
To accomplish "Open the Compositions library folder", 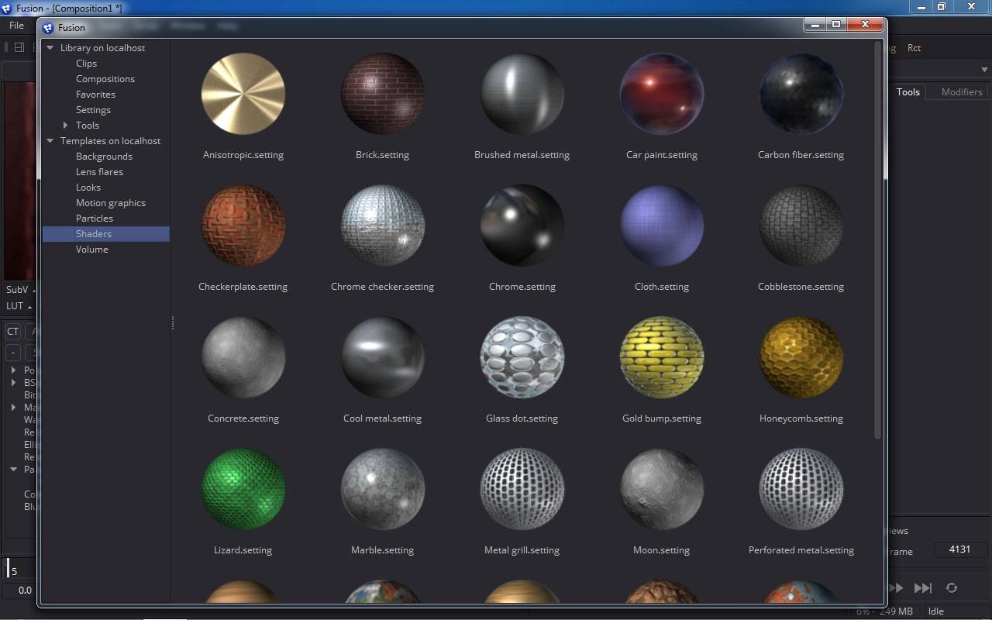I will pyautogui.click(x=105, y=79).
